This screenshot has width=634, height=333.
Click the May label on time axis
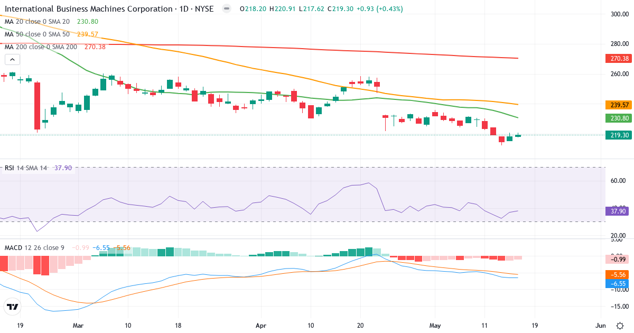(x=435, y=326)
